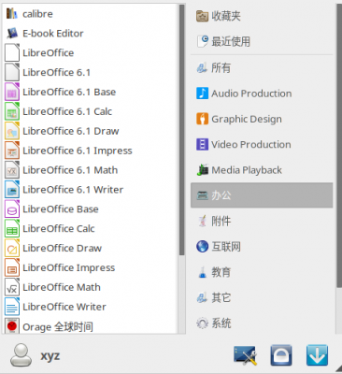The height and width of the screenshot is (374, 342).
Task: Click the log out arrow icon
Action: 317,355
